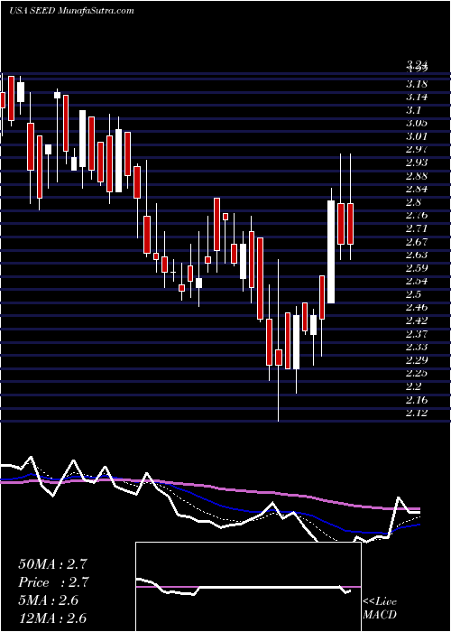Click the 2.16 price axis label
Viewport: 451px width, 632px height.
point(417,400)
